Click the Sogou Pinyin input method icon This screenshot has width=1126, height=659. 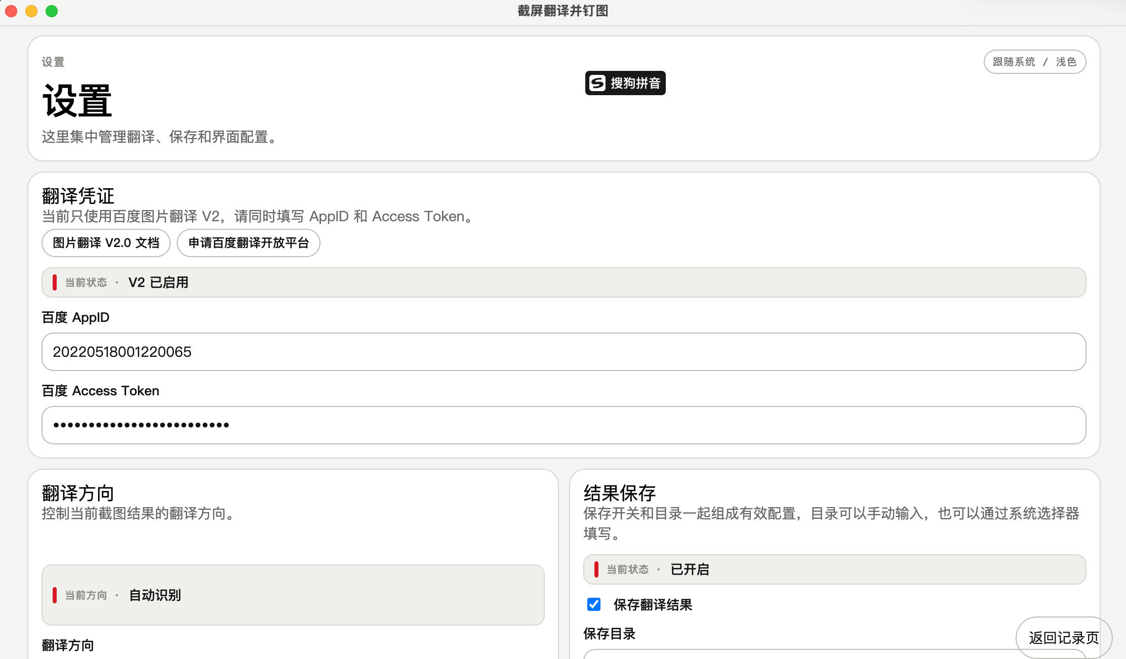597,83
